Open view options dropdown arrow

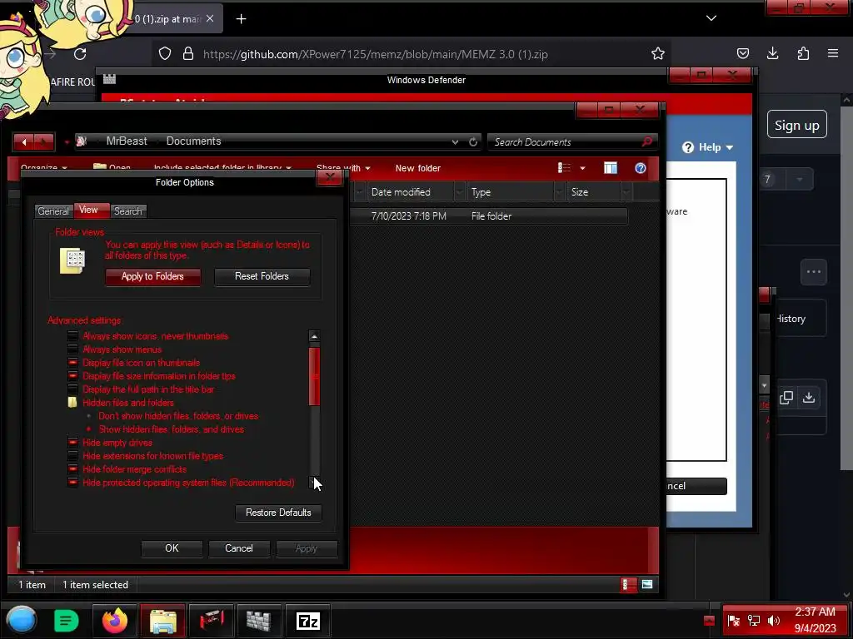pos(582,168)
